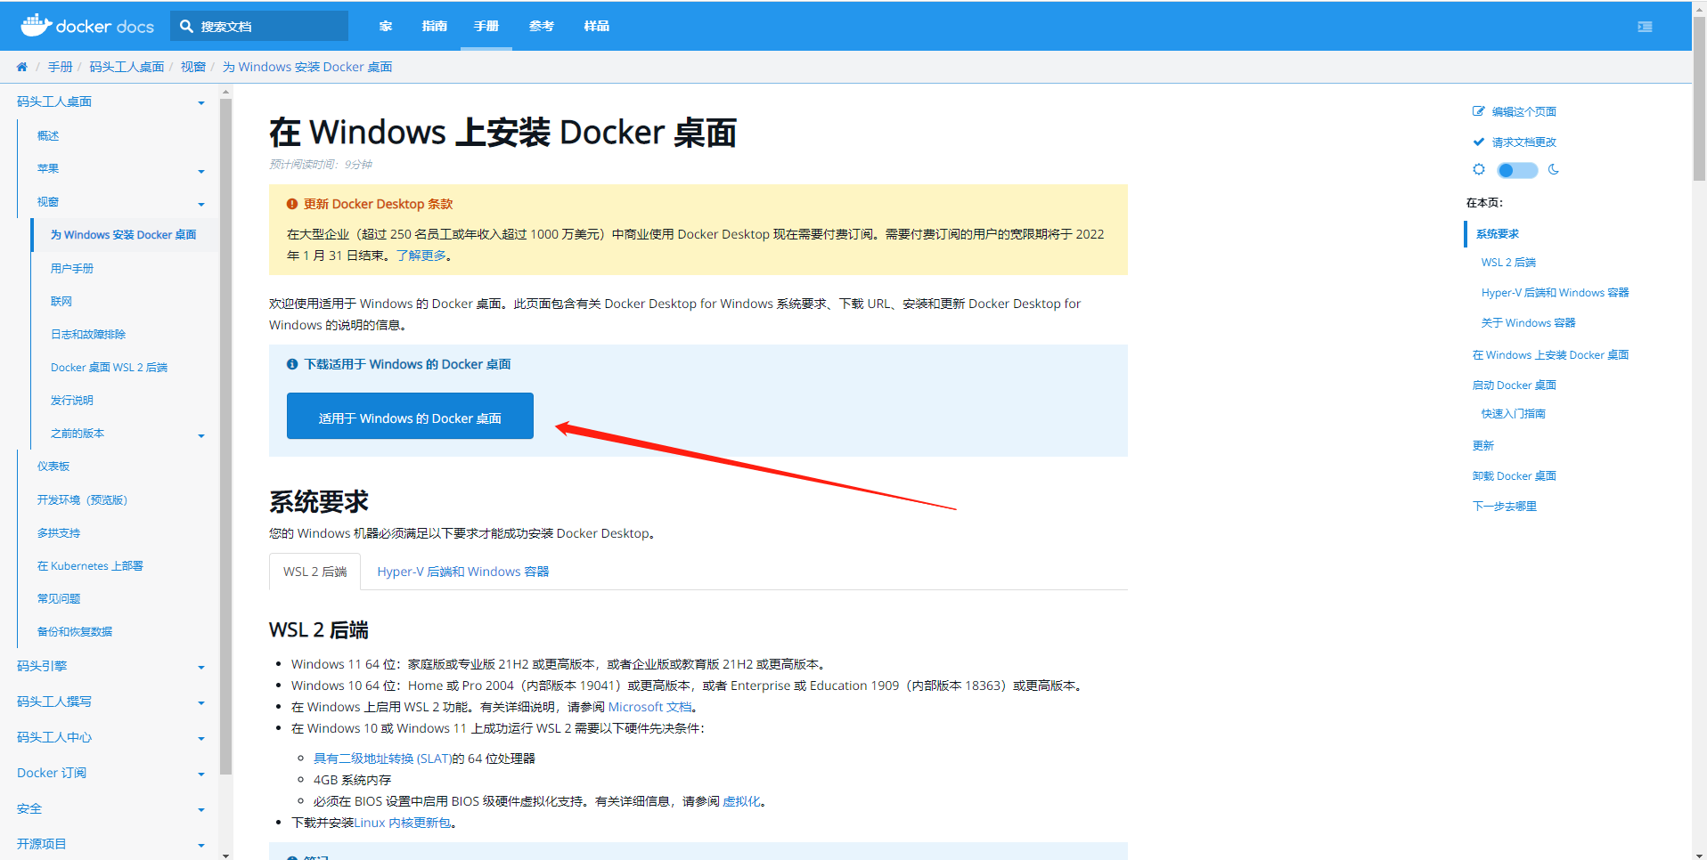
Task: Switch to the Hyper-V 后端和 Windows 容器 tab
Action: tap(461, 571)
